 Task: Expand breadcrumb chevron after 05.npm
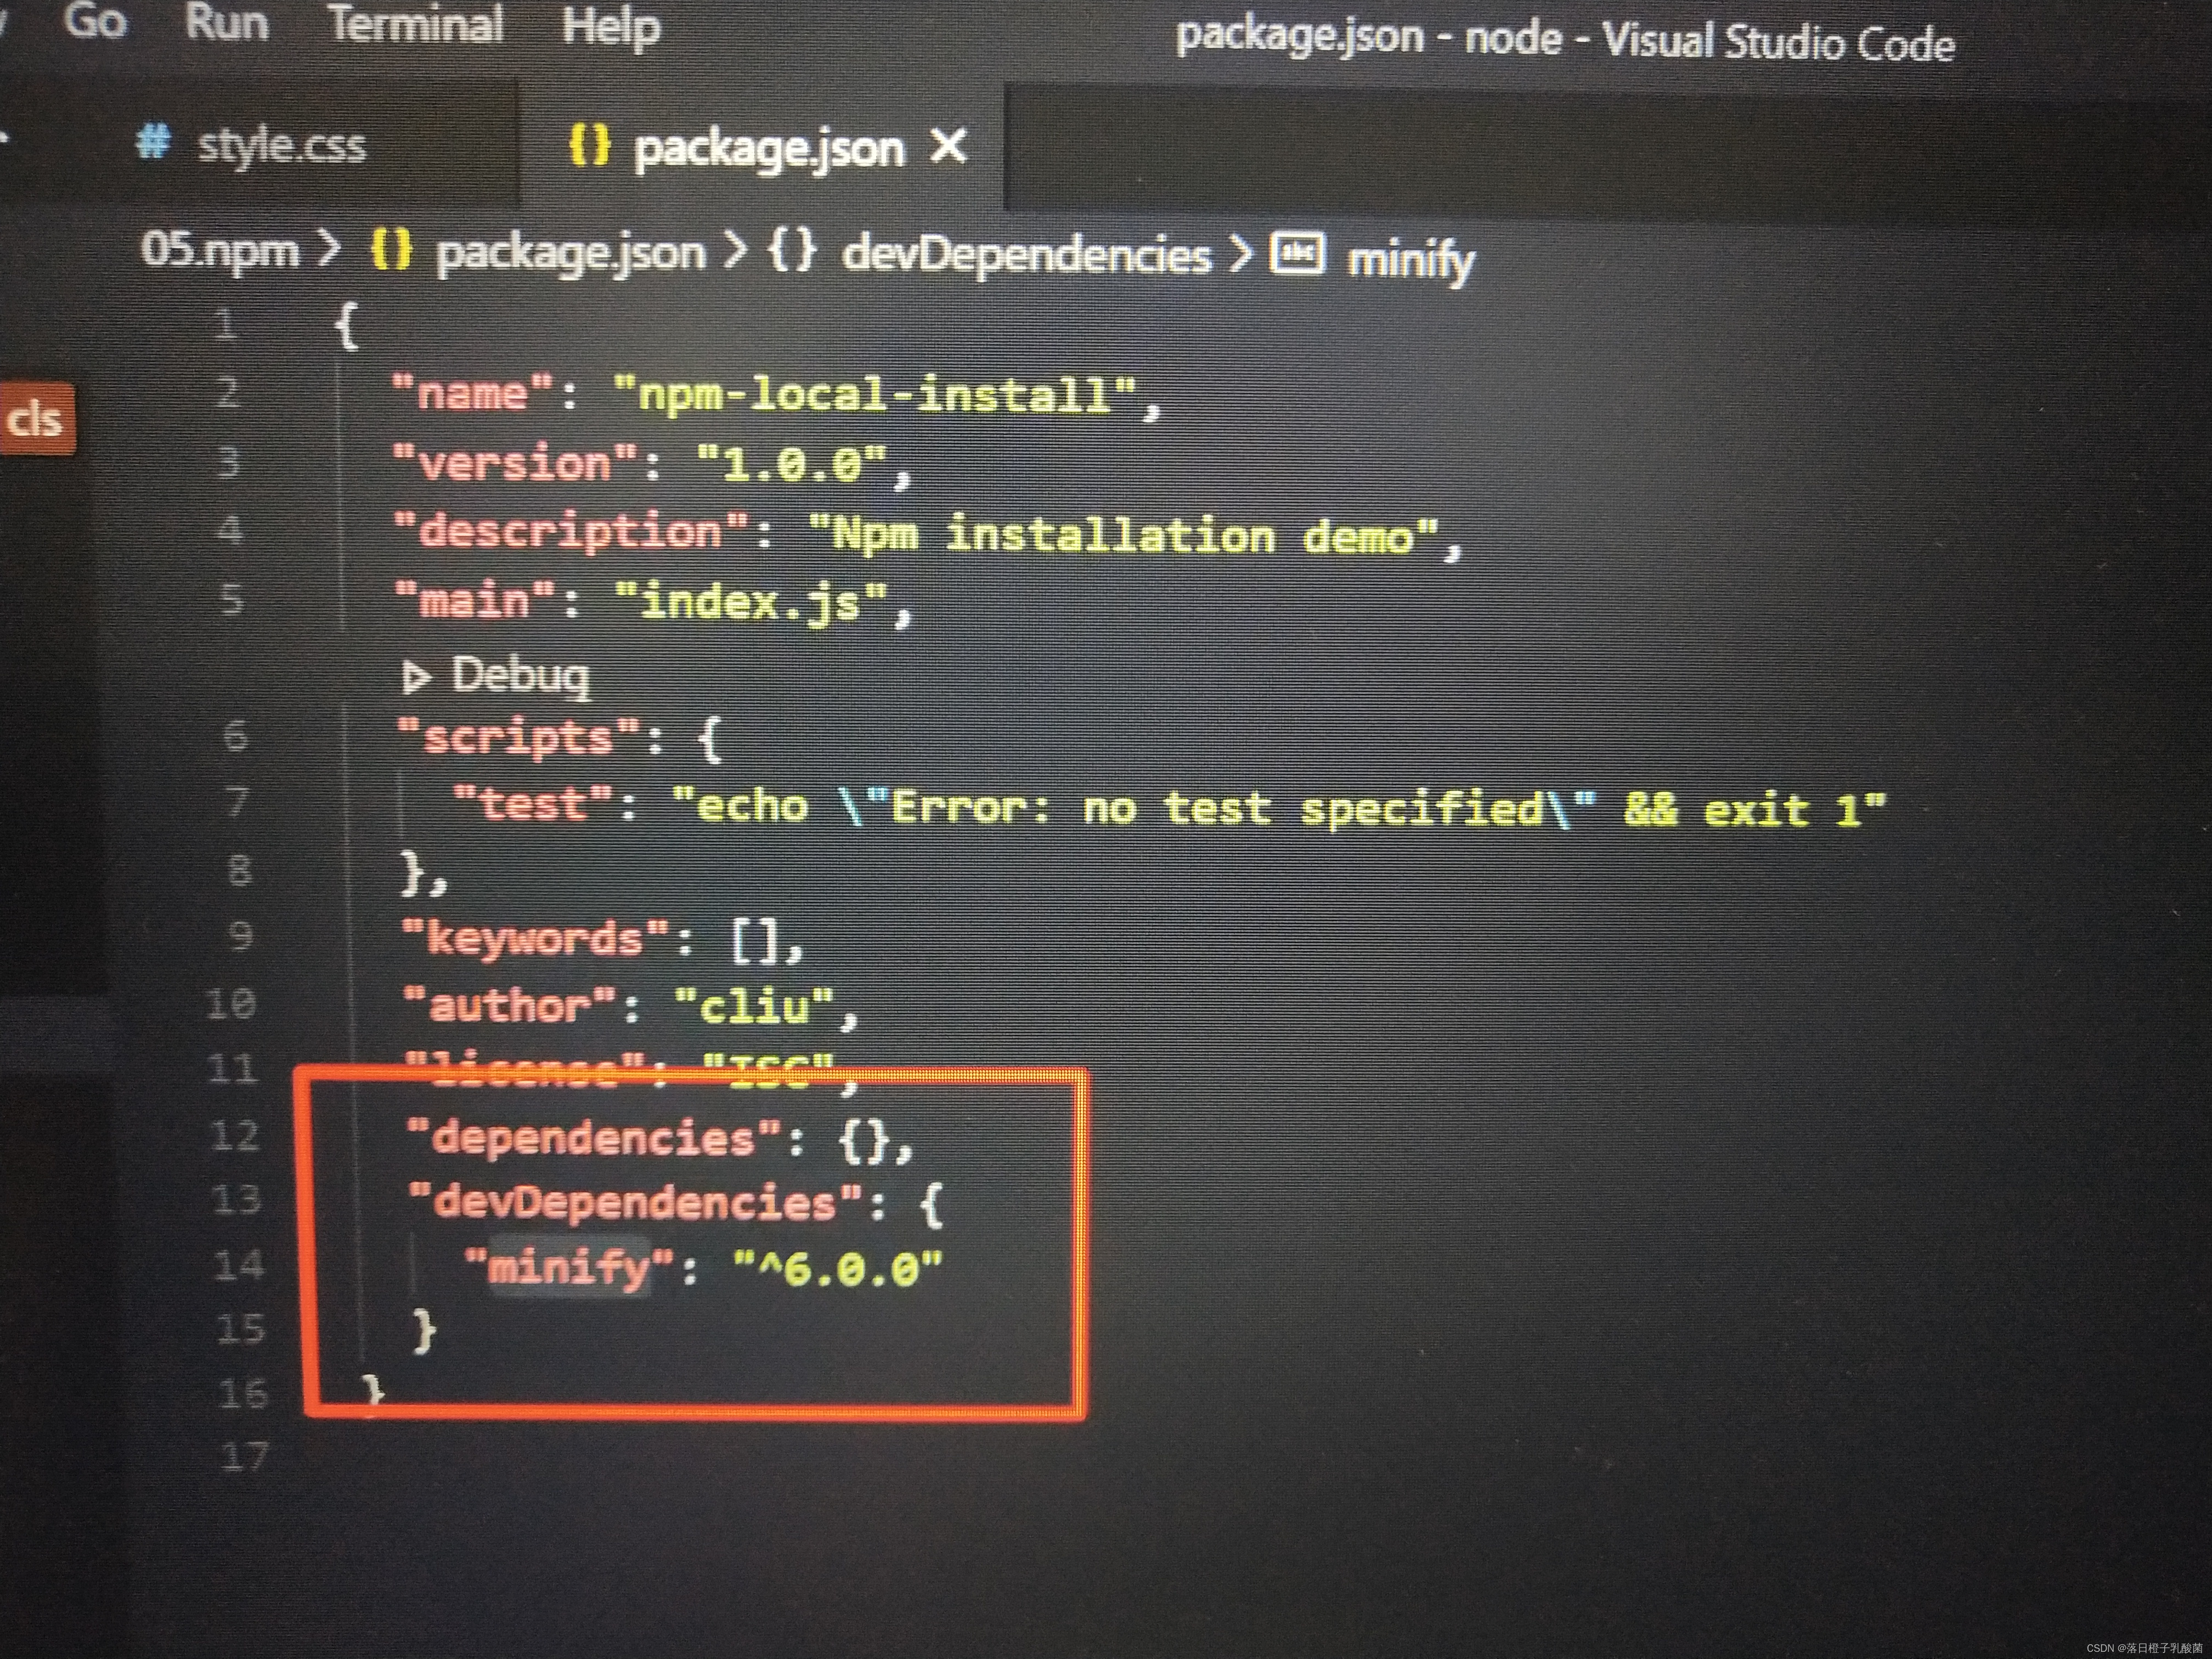point(328,250)
